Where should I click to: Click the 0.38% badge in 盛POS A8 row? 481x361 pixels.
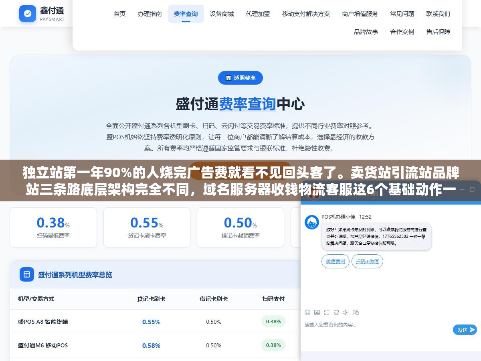click(273, 321)
